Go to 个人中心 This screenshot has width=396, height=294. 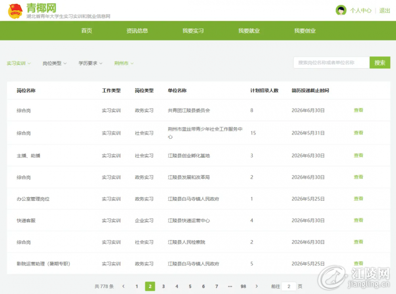point(361,11)
